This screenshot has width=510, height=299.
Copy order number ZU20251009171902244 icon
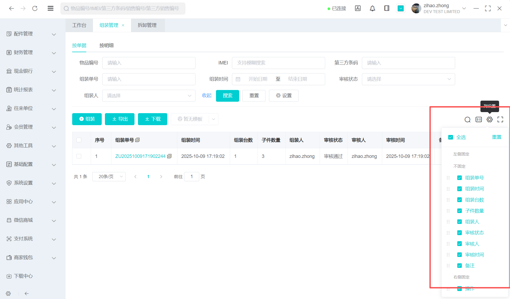169,156
